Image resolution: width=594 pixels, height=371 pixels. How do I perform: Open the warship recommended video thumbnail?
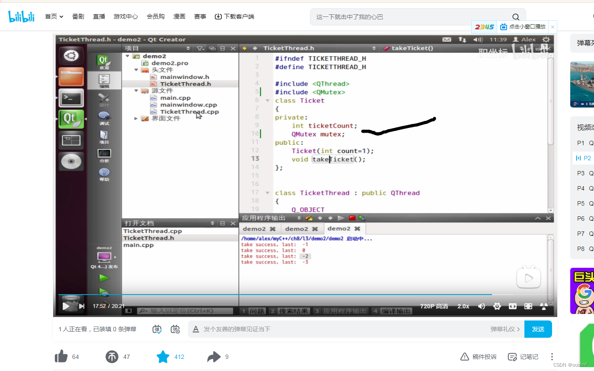(x=582, y=84)
